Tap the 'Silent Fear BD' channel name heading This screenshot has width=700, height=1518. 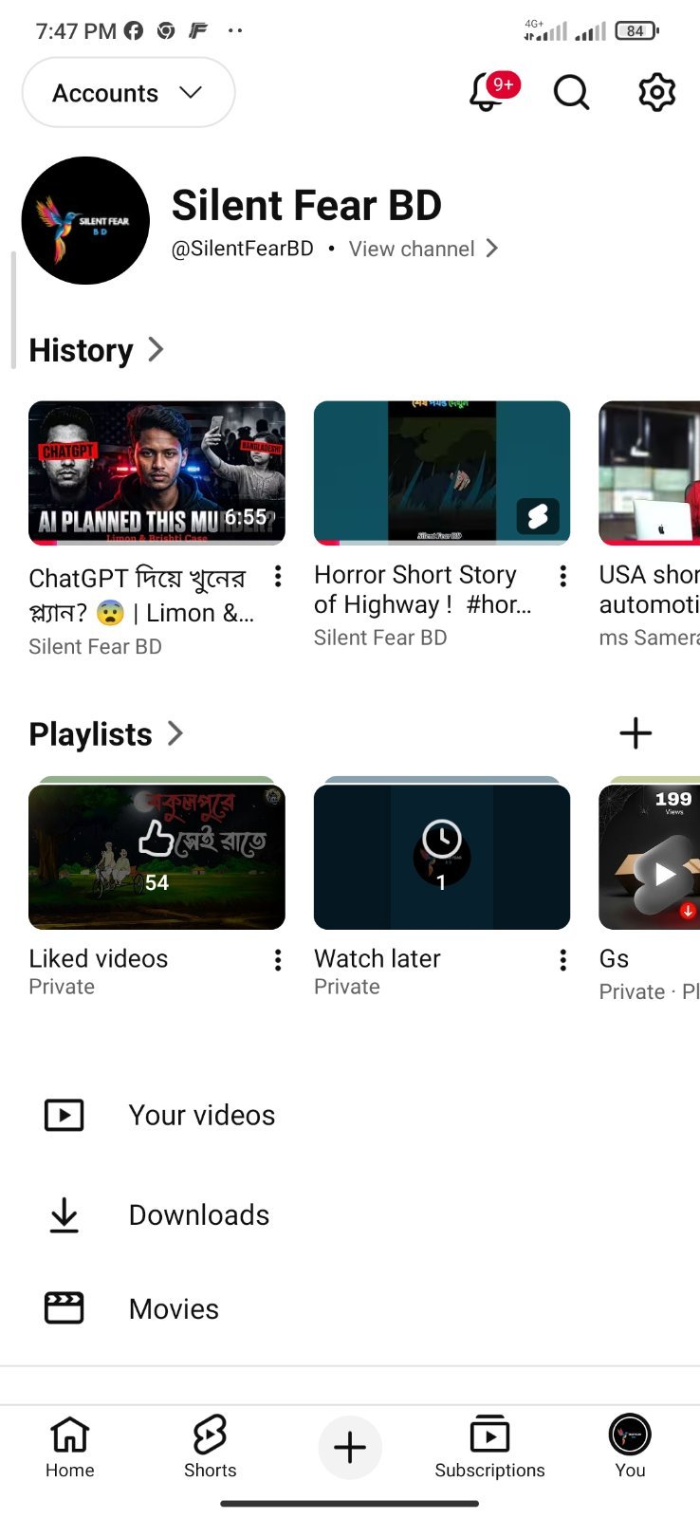(306, 205)
